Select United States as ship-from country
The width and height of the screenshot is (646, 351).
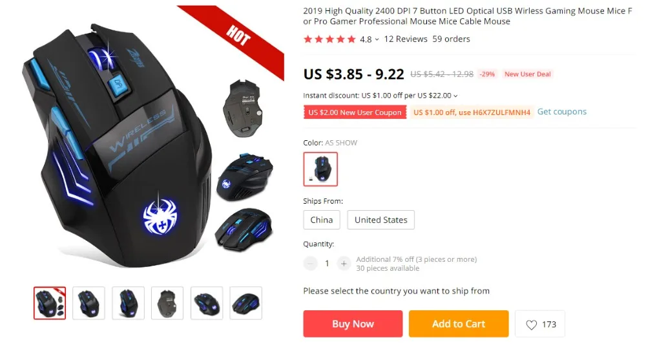click(x=380, y=220)
